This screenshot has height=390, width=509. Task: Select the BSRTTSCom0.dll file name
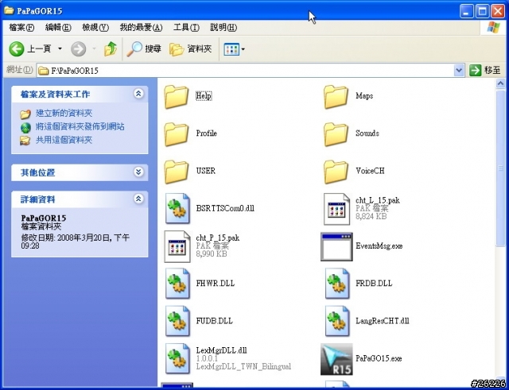click(225, 208)
